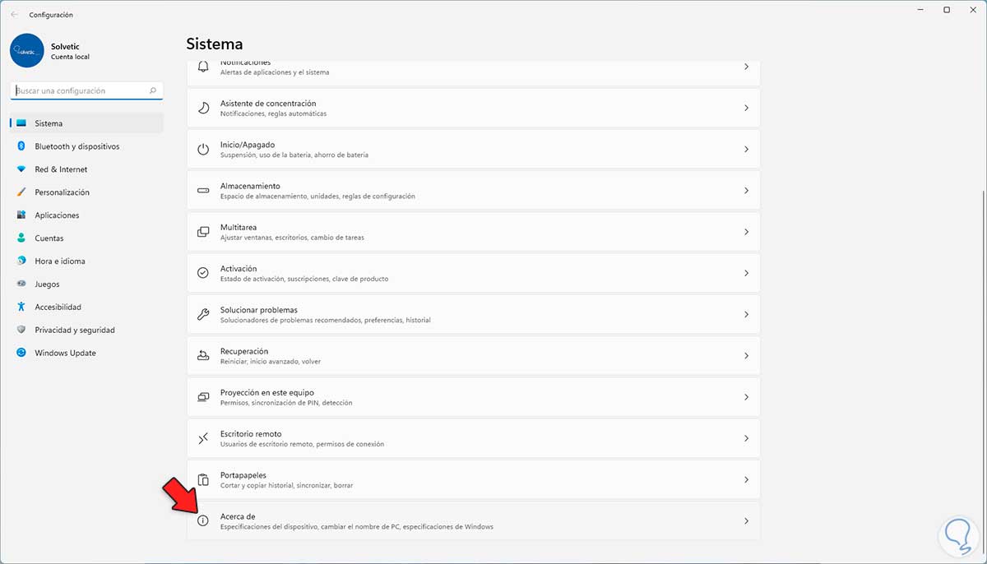987x564 pixels.
Task: Click the Recuperación icon
Action: (203, 356)
